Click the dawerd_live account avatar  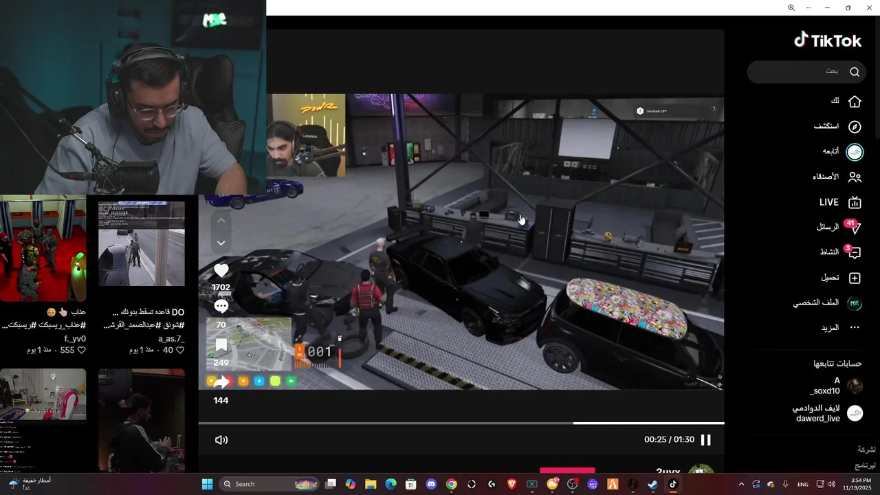(x=855, y=413)
